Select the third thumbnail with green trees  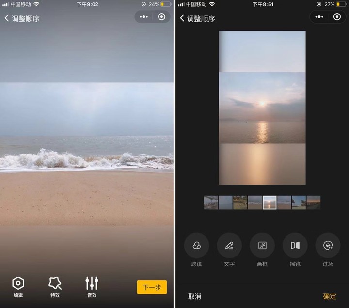[240, 202]
